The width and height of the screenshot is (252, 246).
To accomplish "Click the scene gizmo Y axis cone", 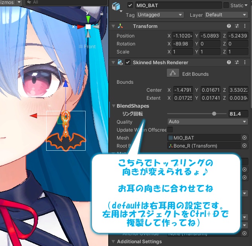I will (88, 19).
